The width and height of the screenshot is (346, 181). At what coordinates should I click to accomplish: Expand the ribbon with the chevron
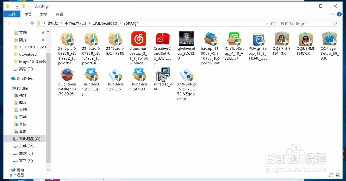[x=333, y=14]
